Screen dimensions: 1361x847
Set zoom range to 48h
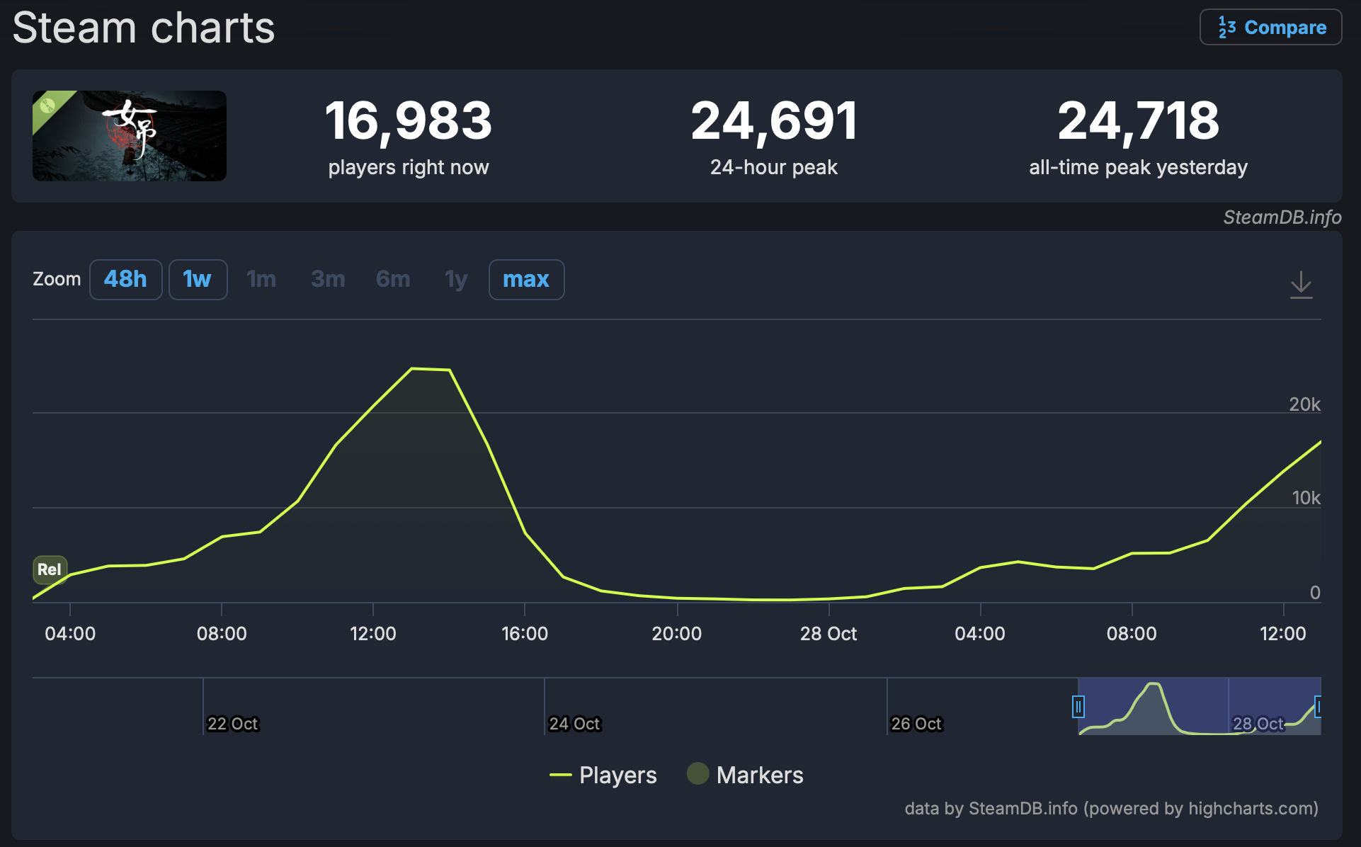(x=125, y=280)
